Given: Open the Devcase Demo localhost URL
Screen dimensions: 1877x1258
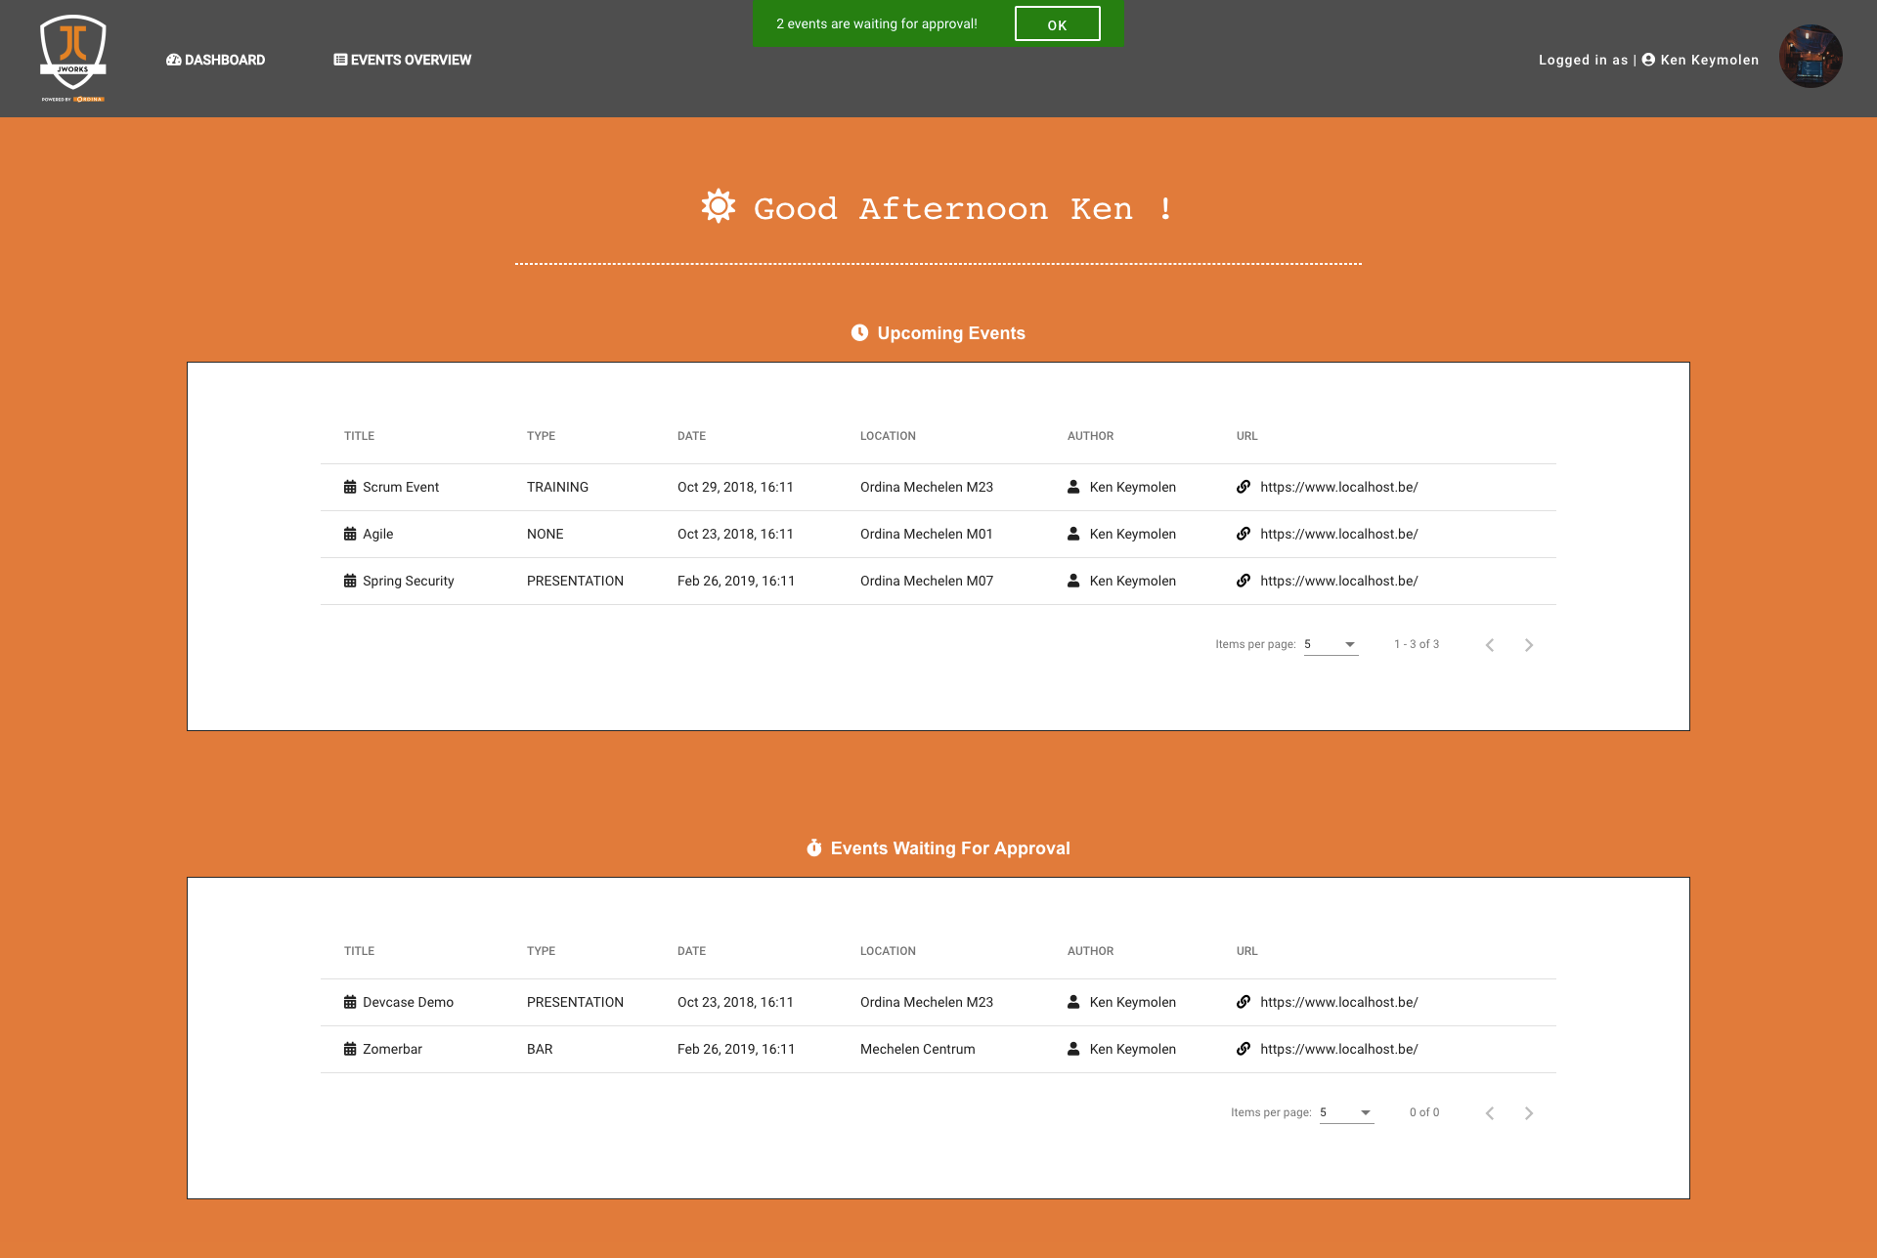Looking at the screenshot, I should 1338,1002.
